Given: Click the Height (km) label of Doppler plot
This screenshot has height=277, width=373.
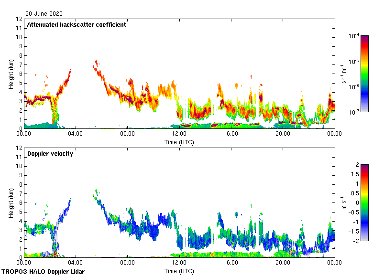Looking at the screenshot, I should point(11,202).
